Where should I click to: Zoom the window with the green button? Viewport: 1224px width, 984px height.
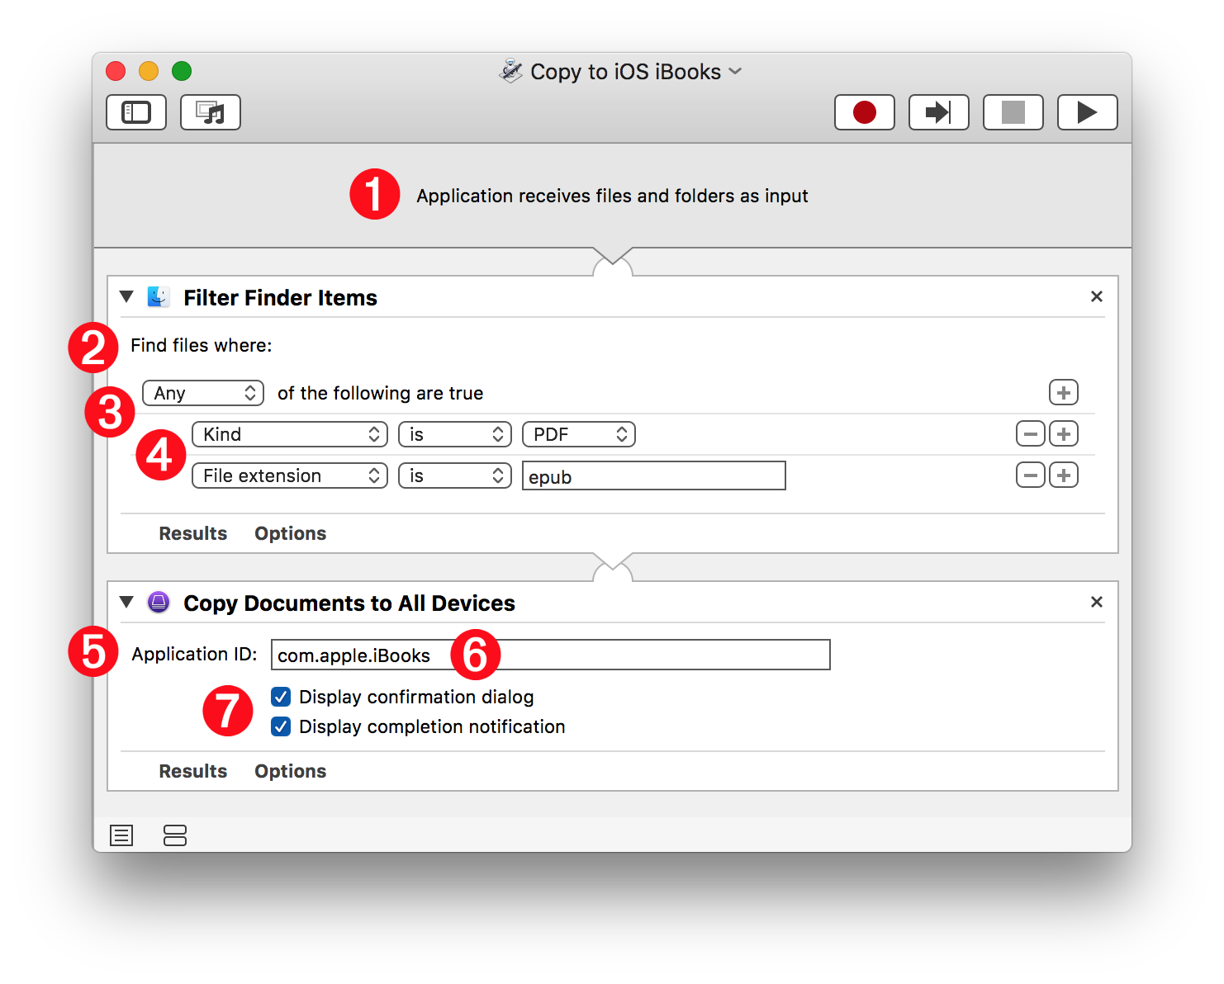click(x=182, y=71)
